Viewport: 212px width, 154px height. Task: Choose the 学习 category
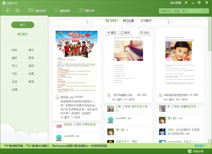tap(14, 66)
